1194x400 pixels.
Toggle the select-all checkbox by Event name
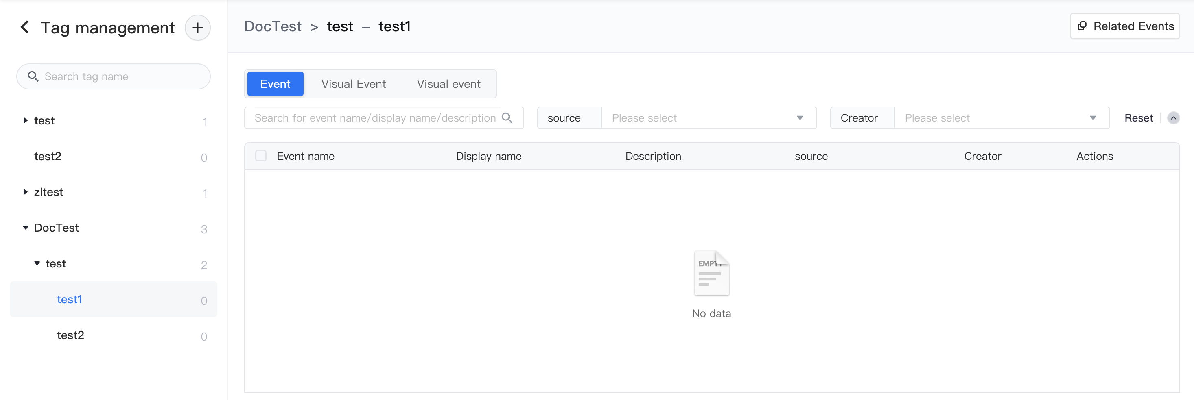coord(261,156)
